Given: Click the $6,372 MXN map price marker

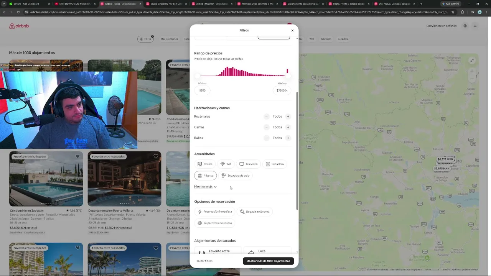Looking at the screenshot, I should [445, 159].
